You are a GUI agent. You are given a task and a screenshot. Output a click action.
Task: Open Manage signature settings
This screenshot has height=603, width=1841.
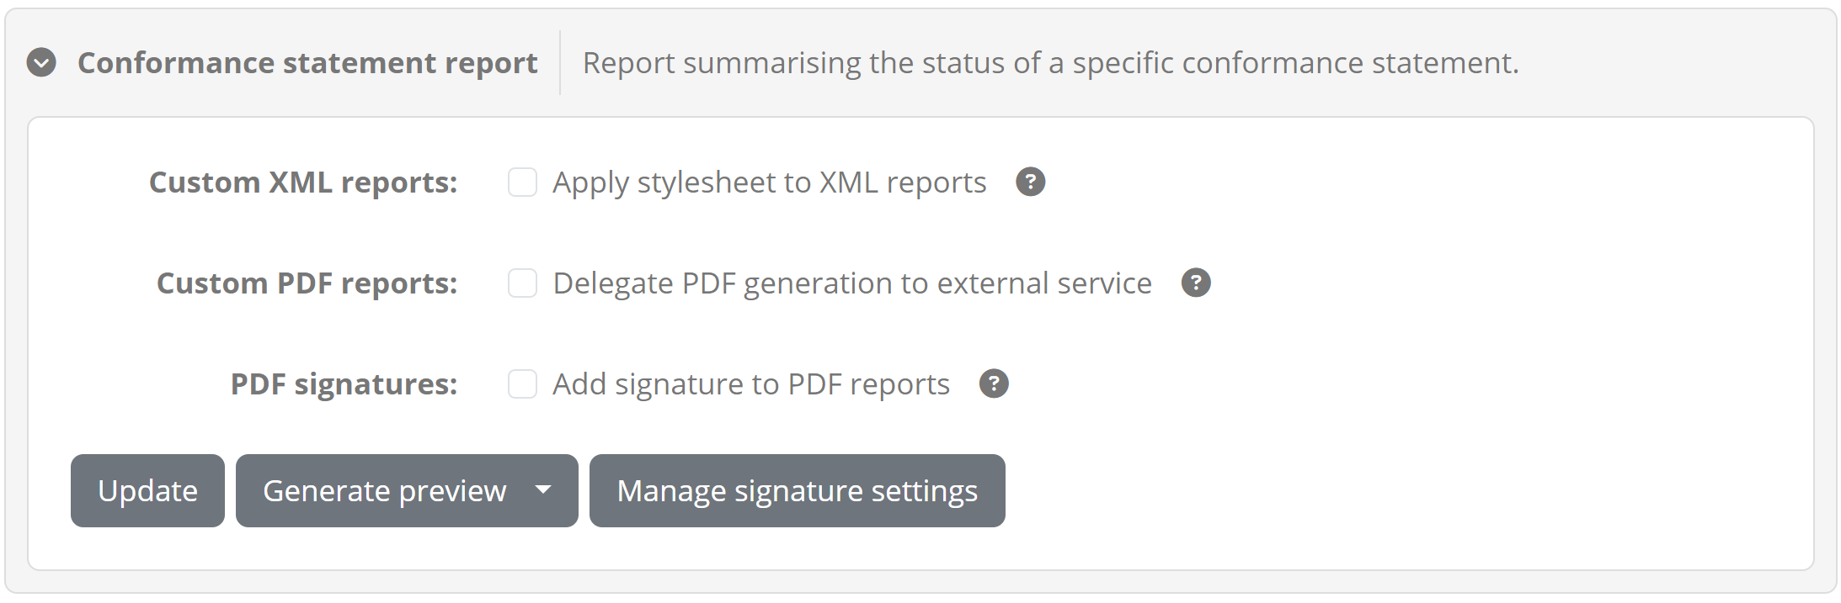797,490
